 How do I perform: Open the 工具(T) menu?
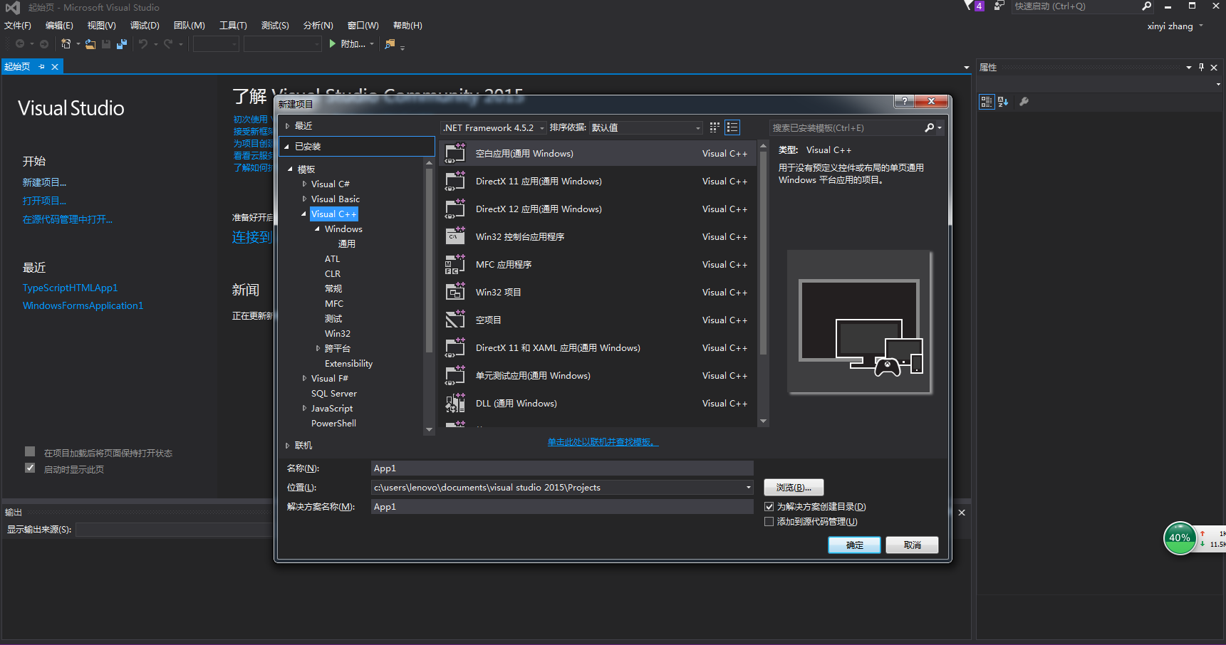pyautogui.click(x=233, y=26)
